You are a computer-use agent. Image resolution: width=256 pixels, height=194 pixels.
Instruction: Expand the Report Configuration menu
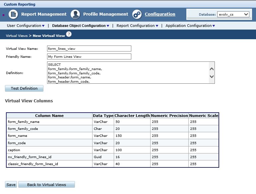[x=137, y=26]
